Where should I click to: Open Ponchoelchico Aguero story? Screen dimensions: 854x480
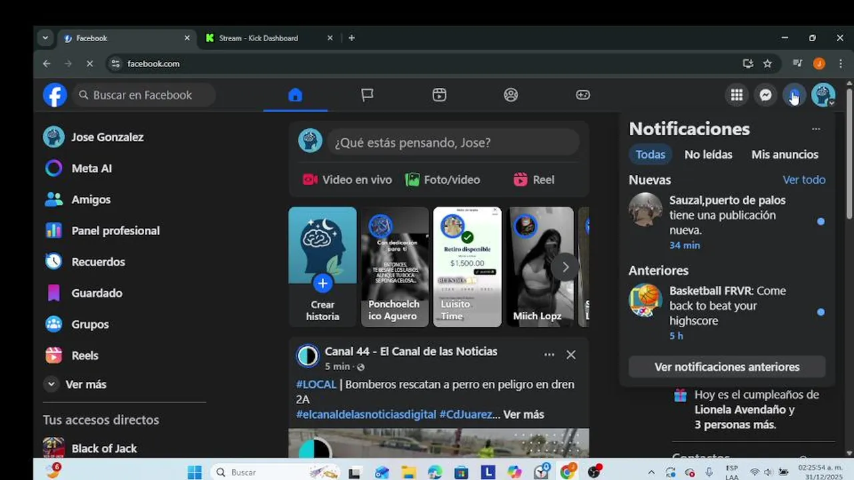click(x=395, y=267)
